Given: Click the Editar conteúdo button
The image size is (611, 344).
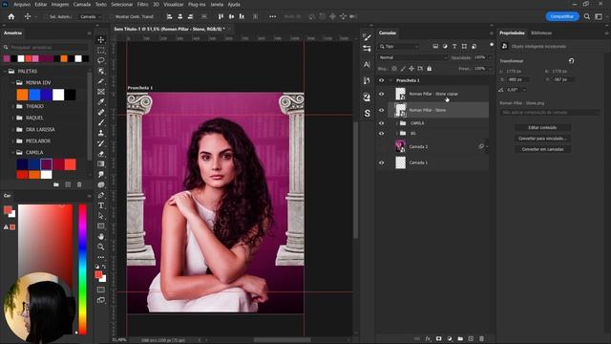Looking at the screenshot, I should point(542,127).
